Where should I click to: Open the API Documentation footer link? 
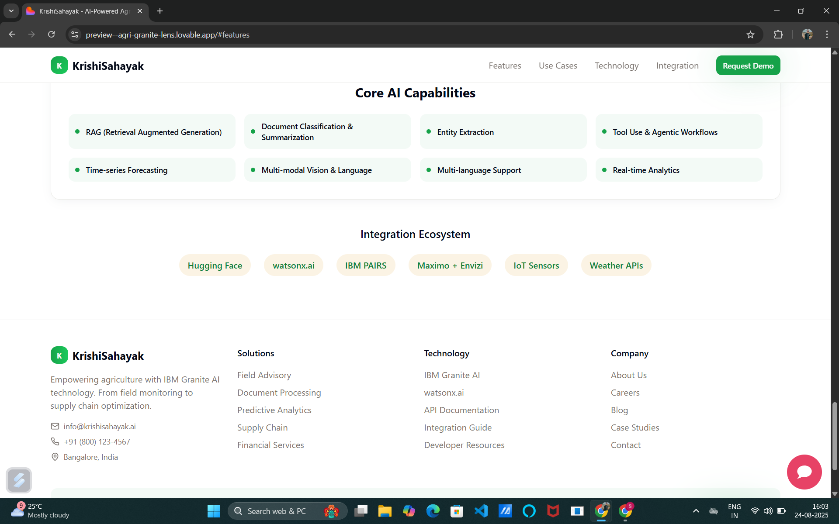coord(461,410)
